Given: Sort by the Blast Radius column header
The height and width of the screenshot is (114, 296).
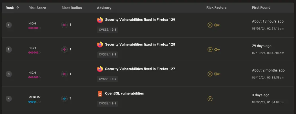Looking at the screenshot, I should (x=72, y=8).
